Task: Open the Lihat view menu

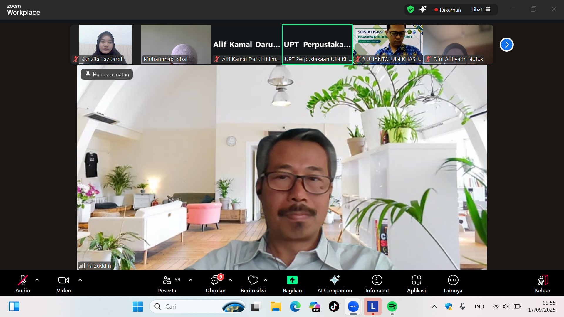Action: pos(481,9)
